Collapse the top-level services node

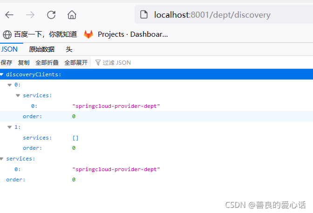click(x=2, y=159)
